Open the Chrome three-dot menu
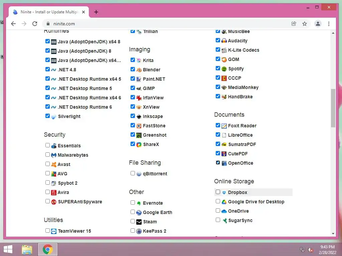The width and height of the screenshot is (342, 256). click(x=329, y=24)
